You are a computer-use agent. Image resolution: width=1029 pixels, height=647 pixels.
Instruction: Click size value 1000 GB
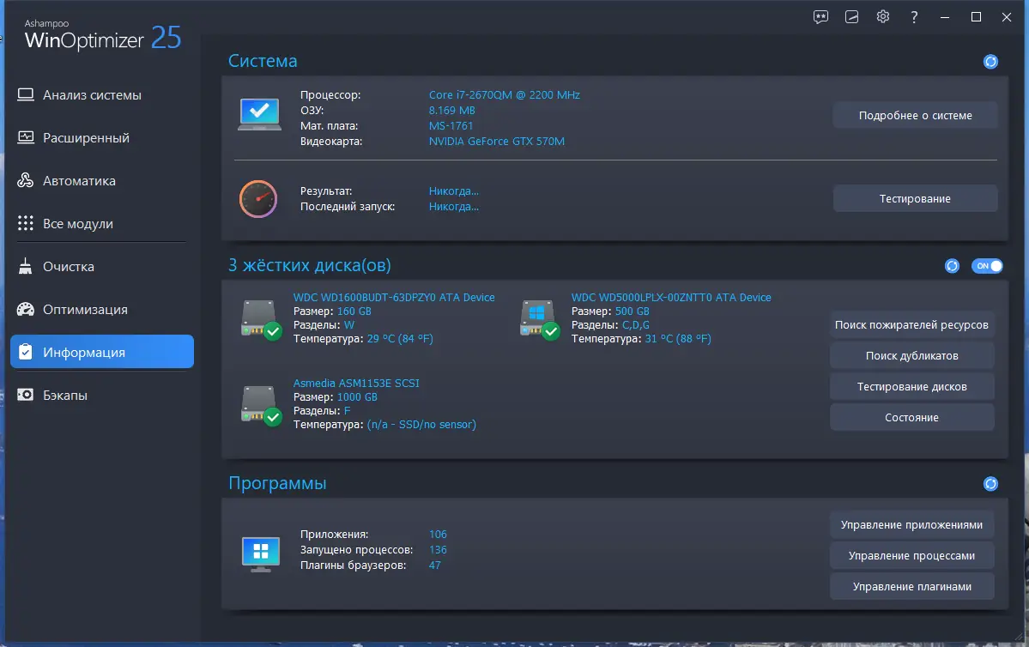click(x=357, y=397)
